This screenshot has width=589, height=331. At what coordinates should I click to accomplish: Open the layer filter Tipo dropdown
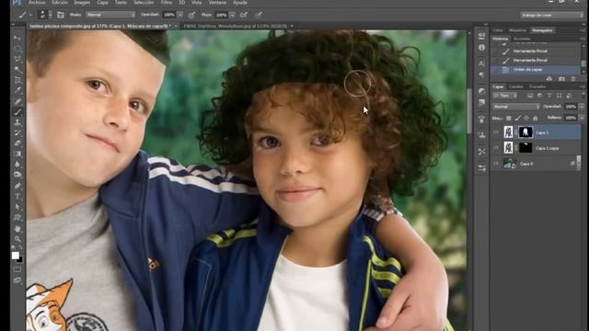point(504,96)
